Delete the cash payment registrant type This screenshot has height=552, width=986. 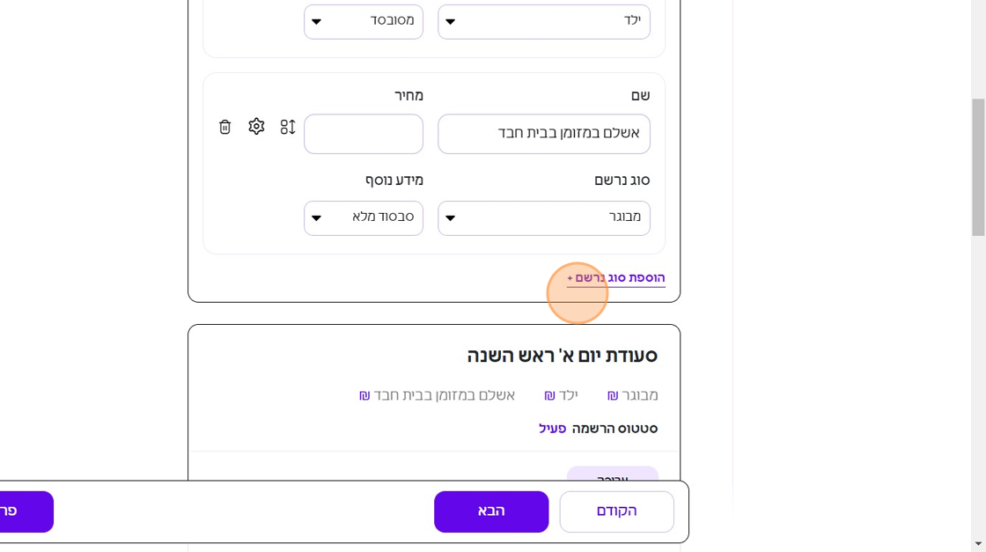(x=225, y=127)
